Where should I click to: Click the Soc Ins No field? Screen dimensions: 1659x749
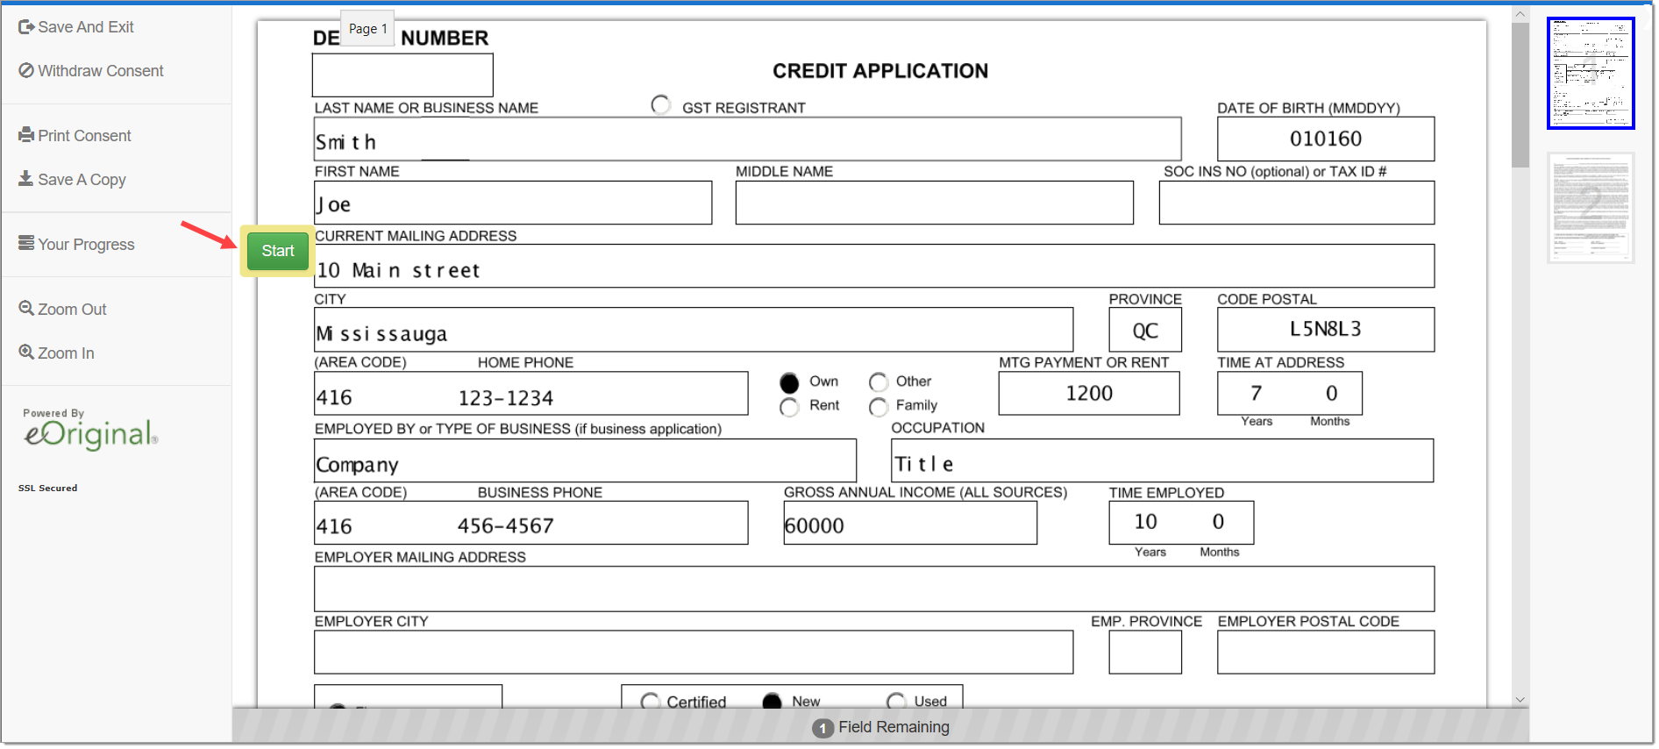click(1297, 203)
